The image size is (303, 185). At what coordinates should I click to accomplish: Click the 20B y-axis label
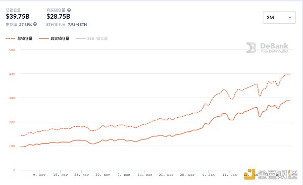point(12,122)
